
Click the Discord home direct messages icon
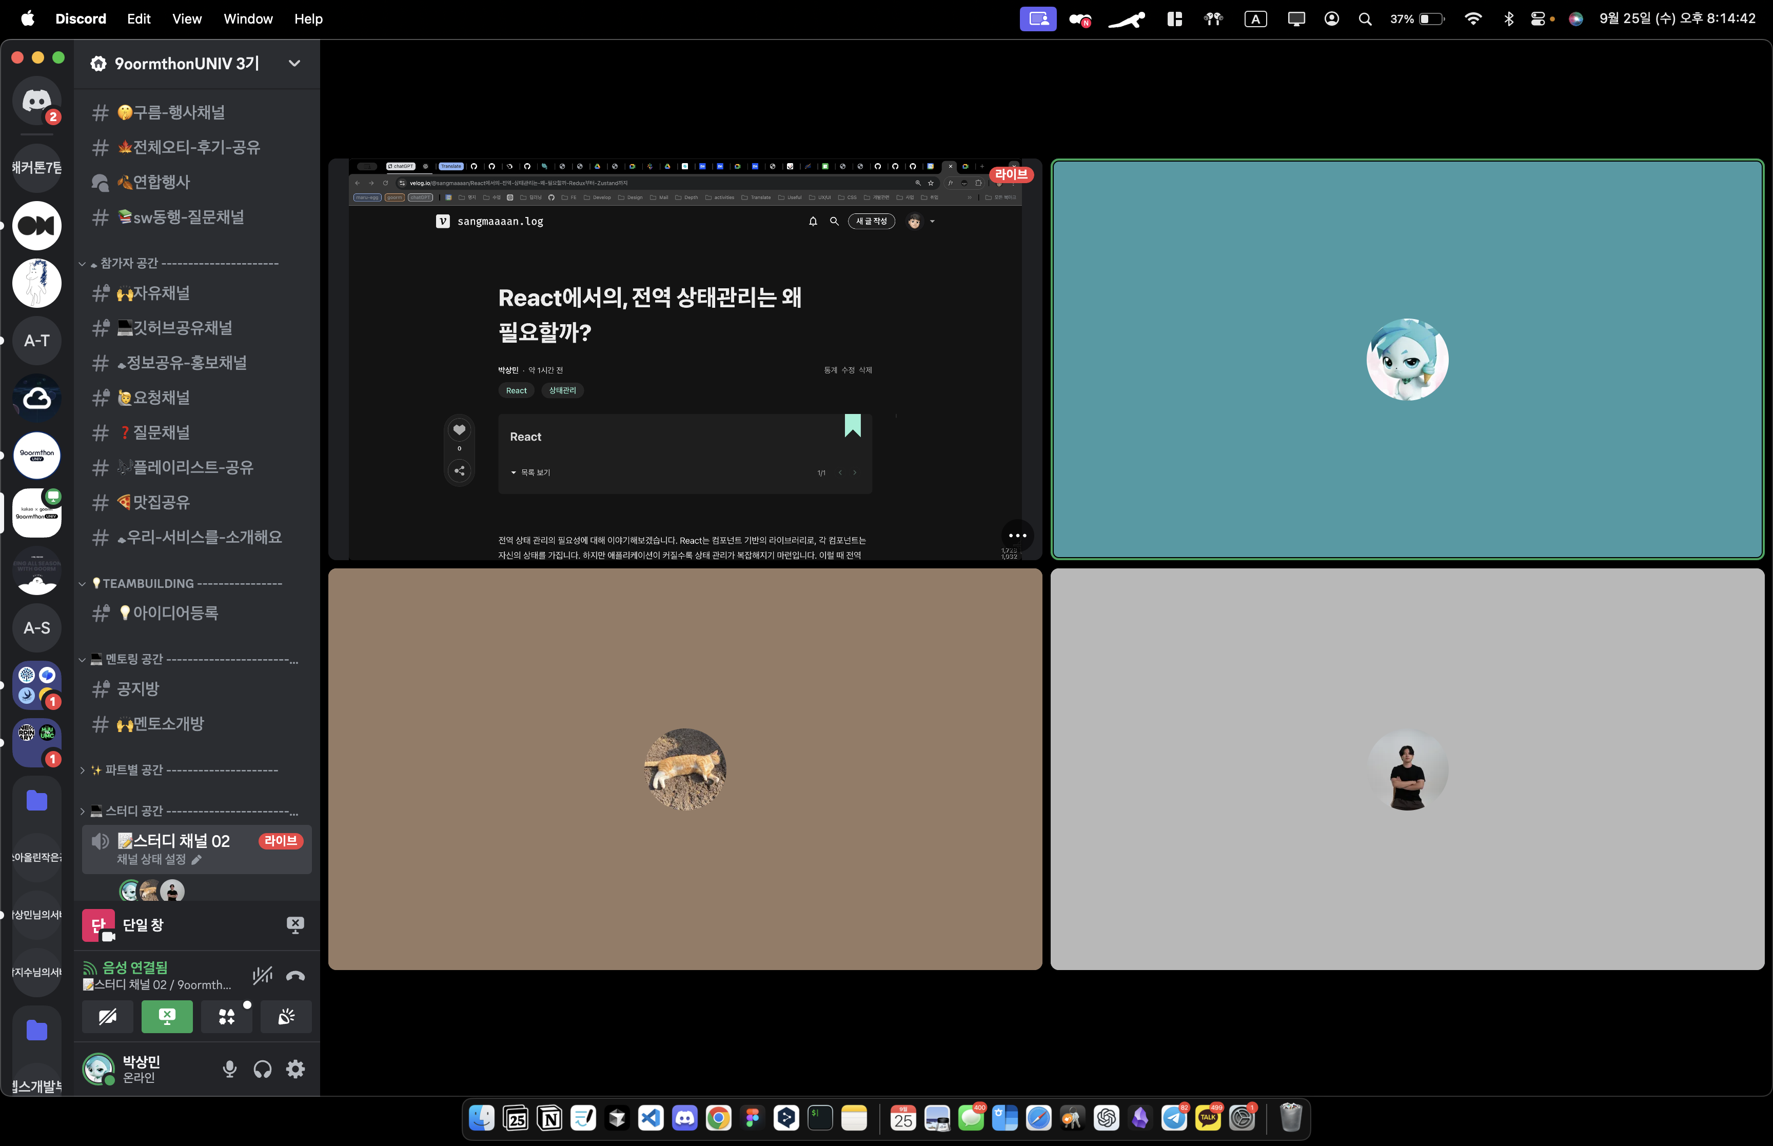coord(36,101)
